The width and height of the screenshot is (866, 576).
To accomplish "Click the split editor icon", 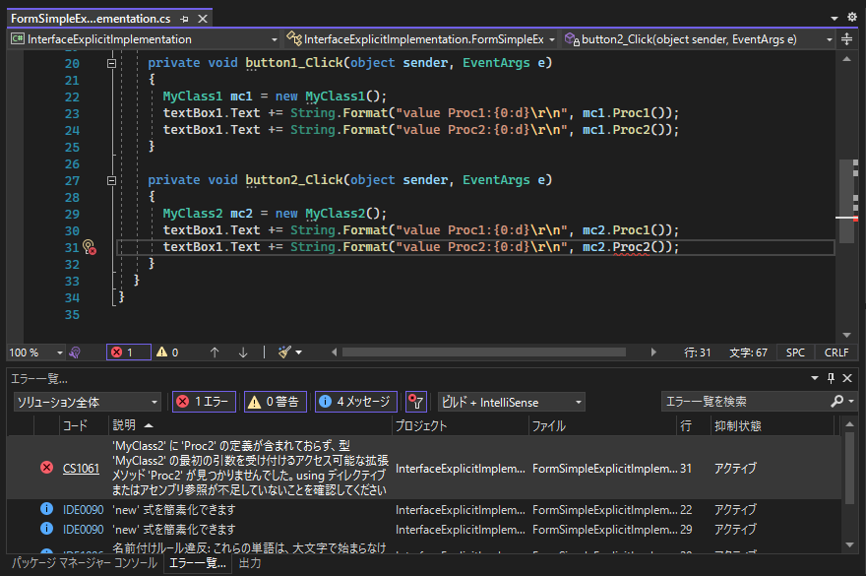I will (846, 39).
